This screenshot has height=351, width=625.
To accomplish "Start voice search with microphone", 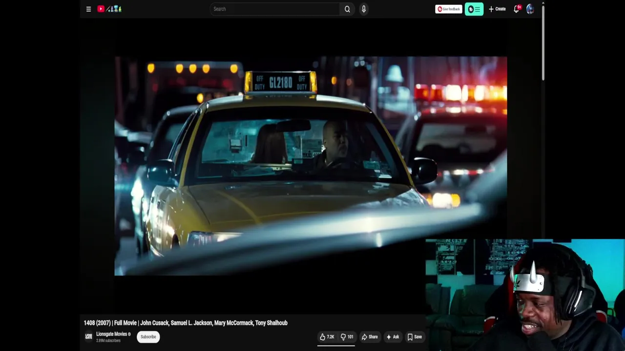I will click(x=363, y=9).
